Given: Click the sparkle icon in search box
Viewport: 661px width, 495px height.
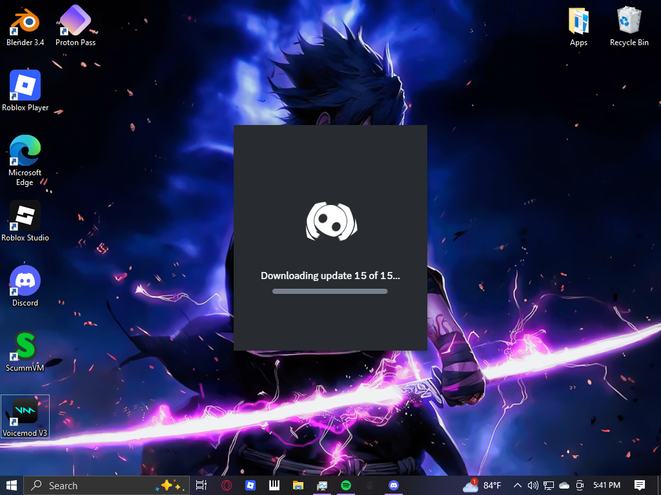Looking at the screenshot, I should click(168, 485).
